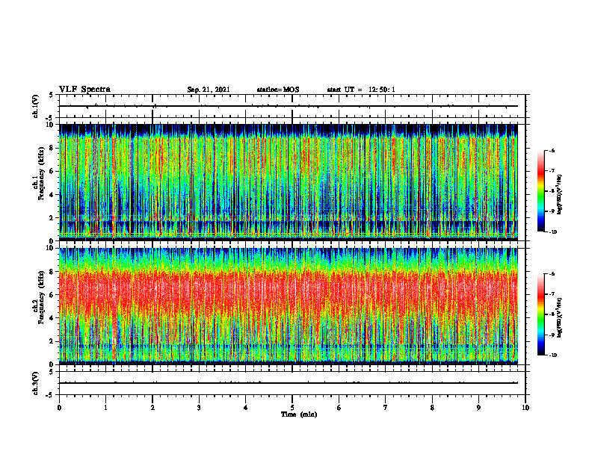Click time axis tick label "9"
Viewport: 592px width, 457px height.
[478, 408]
